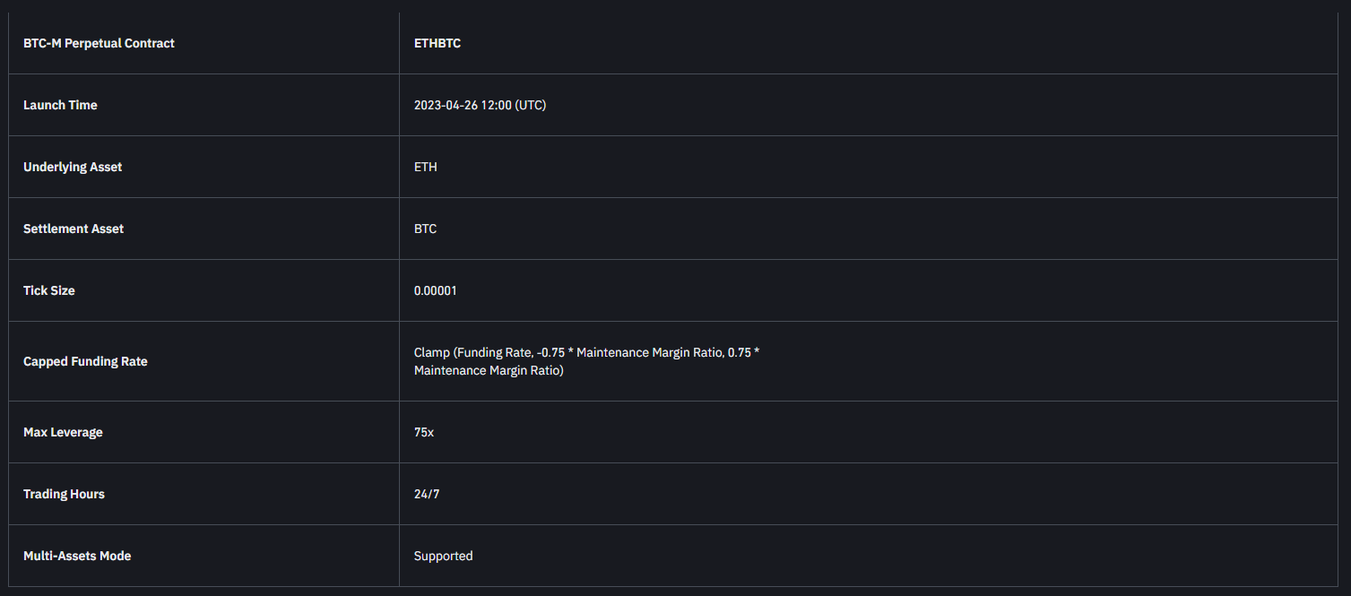Click the Trading Hours row label
Screen dimensions: 1351x596
(x=64, y=494)
